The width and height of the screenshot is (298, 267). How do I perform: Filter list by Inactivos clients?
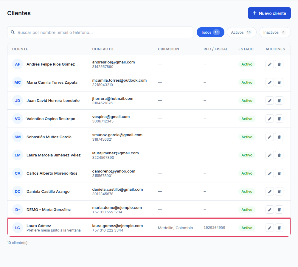coord(275,32)
